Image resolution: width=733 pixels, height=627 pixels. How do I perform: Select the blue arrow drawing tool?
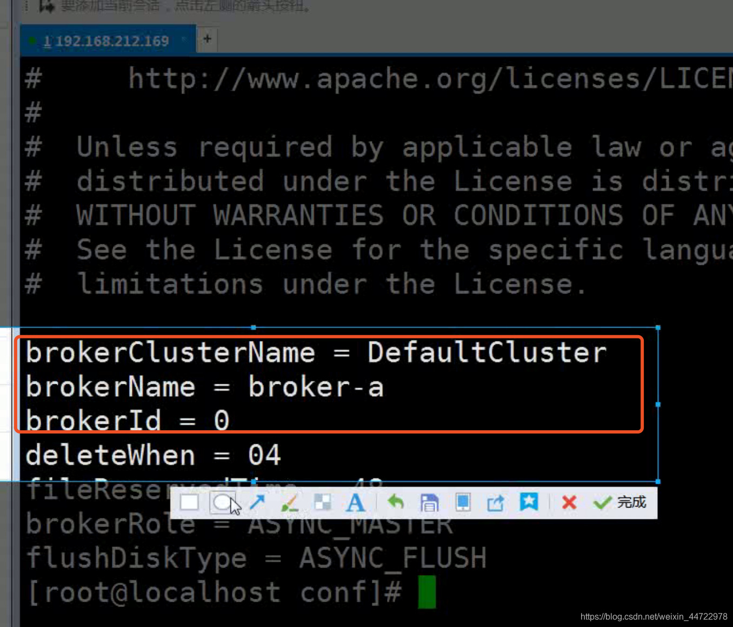[x=257, y=503]
